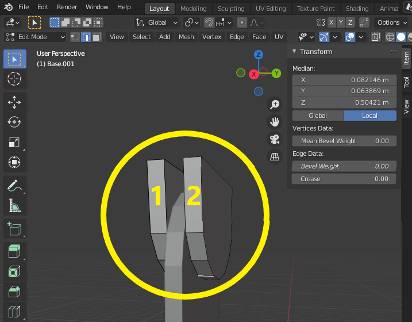The image size is (412, 322).
Task: Switch to wireframe shading
Action: pyautogui.click(x=390, y=37)
